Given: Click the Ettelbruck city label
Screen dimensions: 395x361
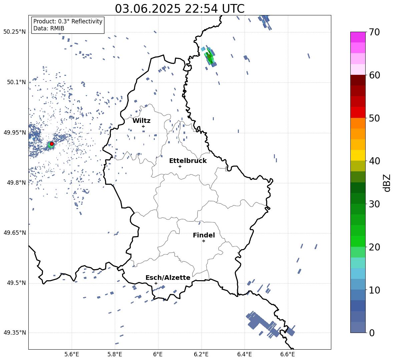Looking at the screenshot, I should [188, 161].
